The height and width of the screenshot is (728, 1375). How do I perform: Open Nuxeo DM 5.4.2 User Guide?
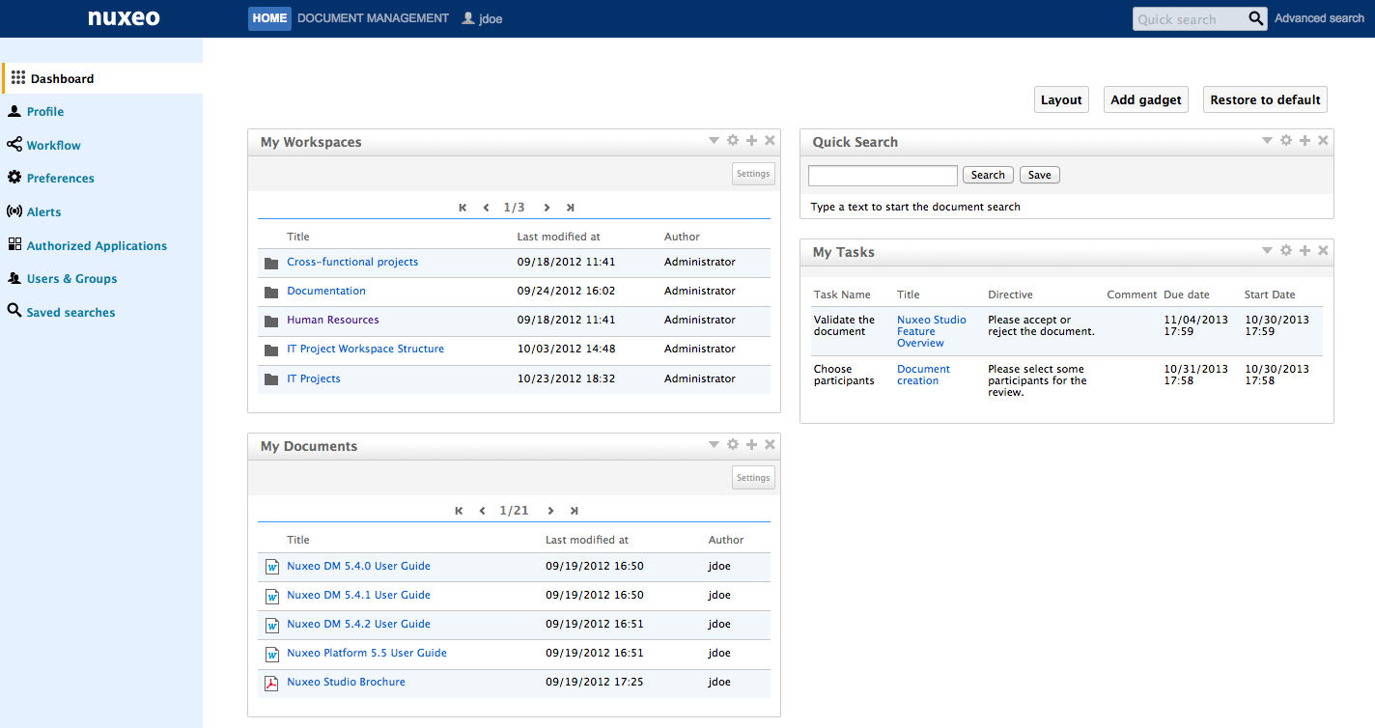tap(358, 625)
